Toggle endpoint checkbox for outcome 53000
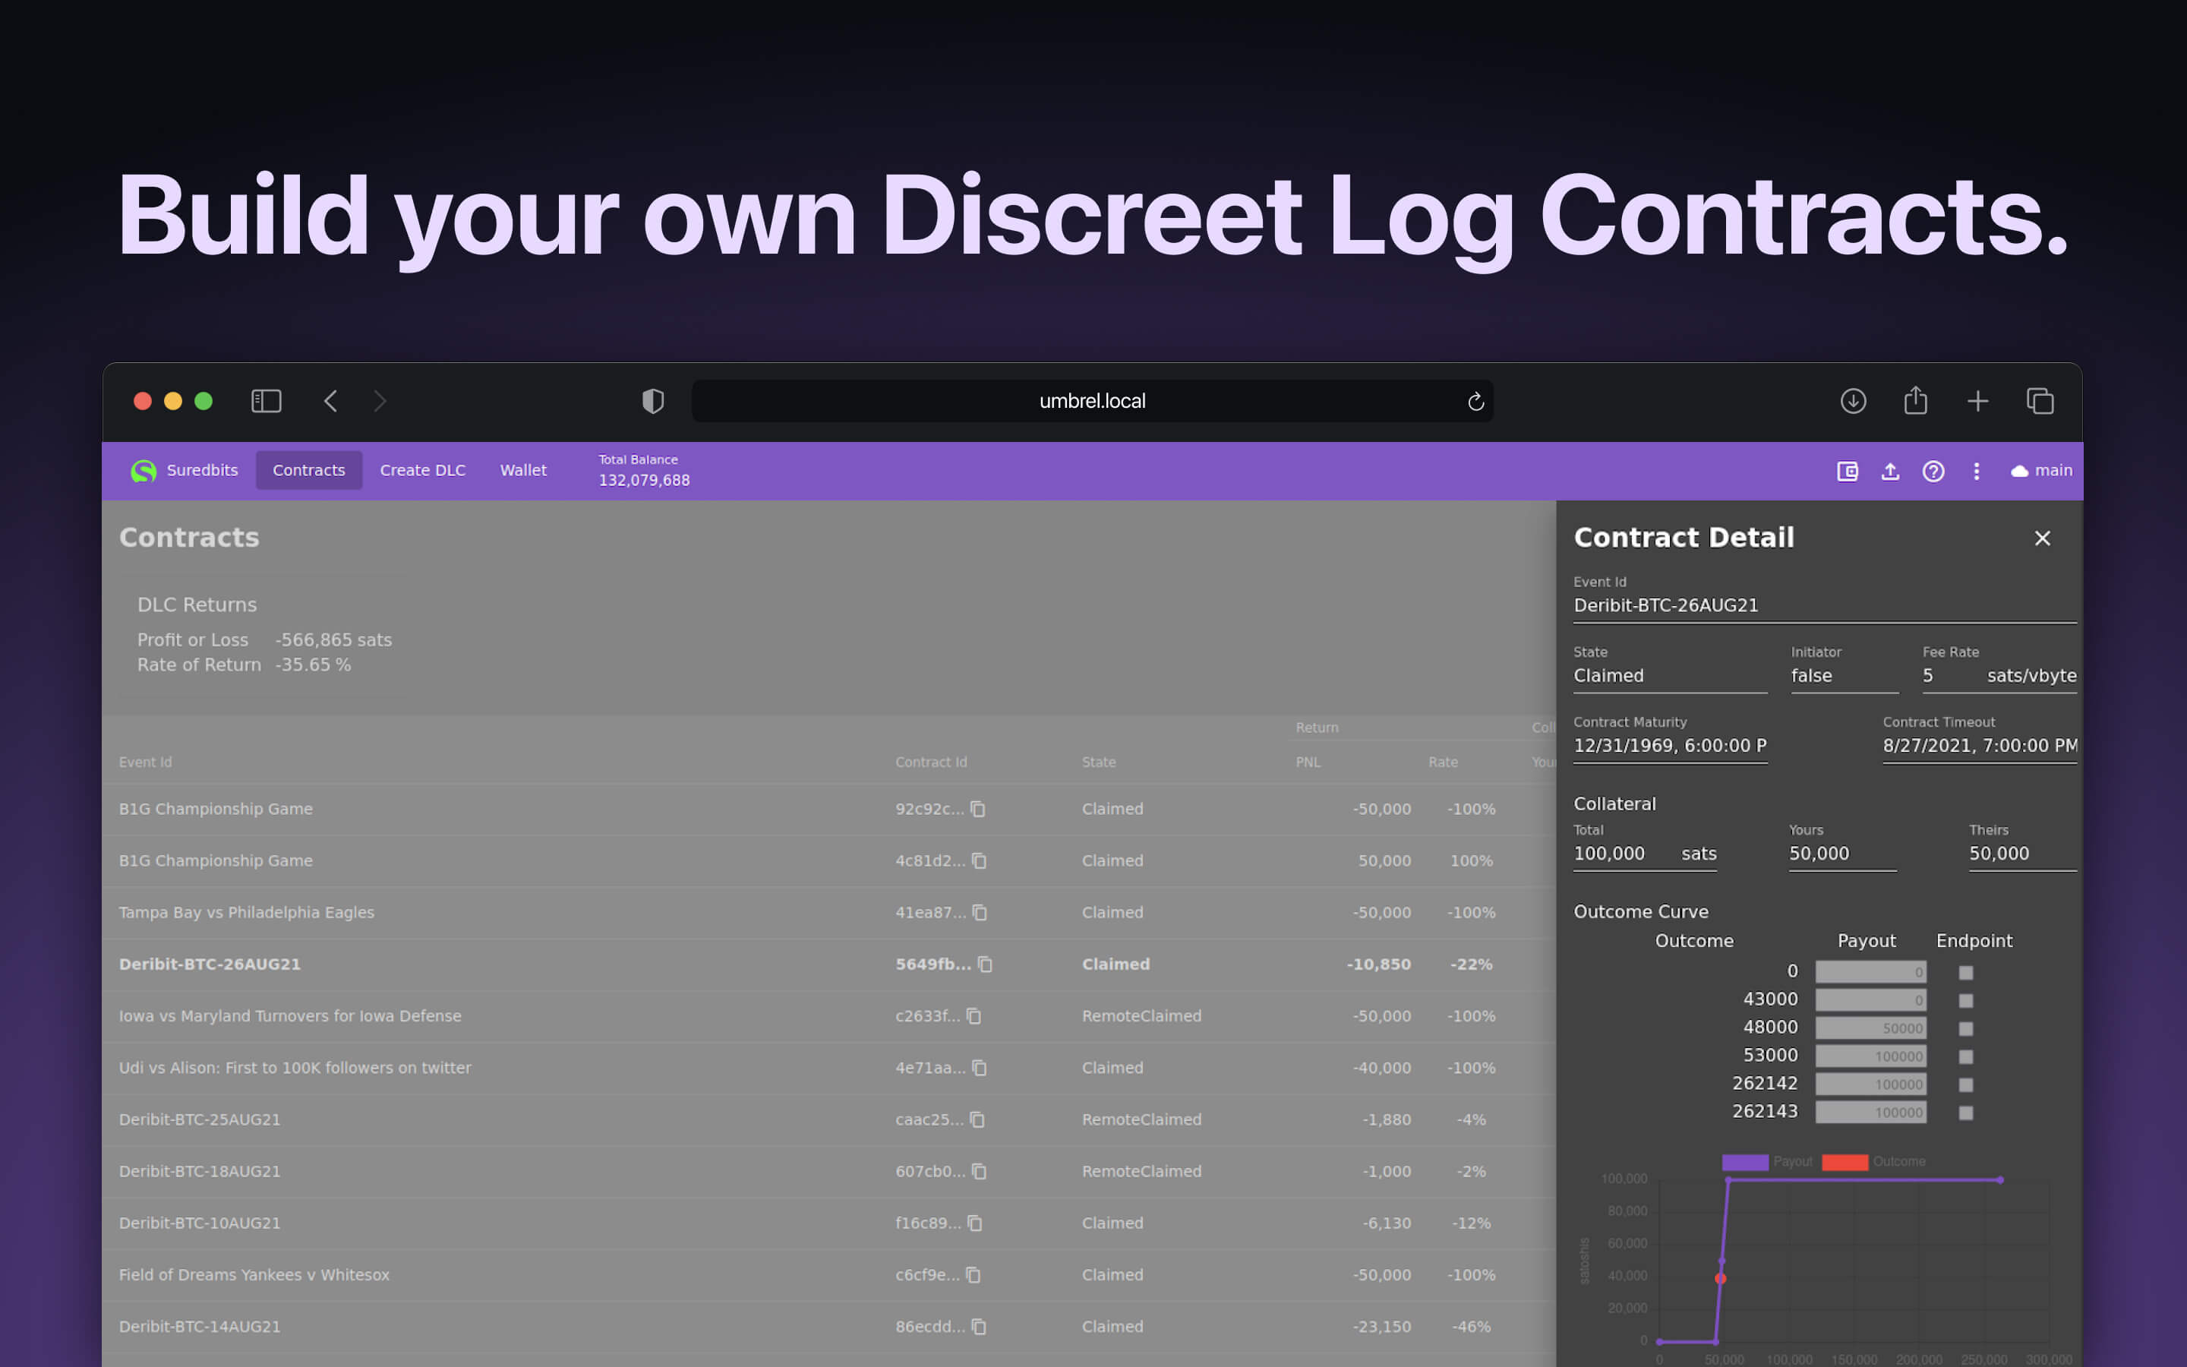The image size is (2187, 1367). pos(1965,1057)
